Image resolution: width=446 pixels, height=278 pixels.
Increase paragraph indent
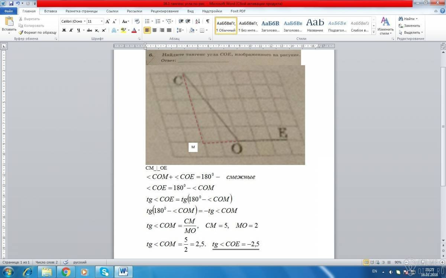[188, 21]
